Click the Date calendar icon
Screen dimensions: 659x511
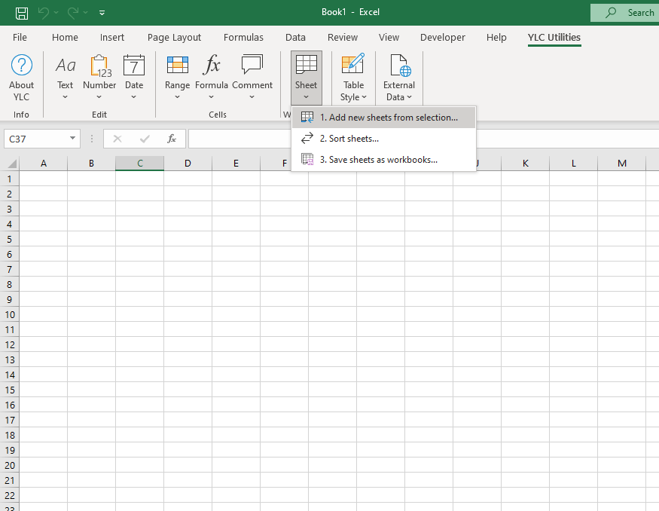(134, 66)
